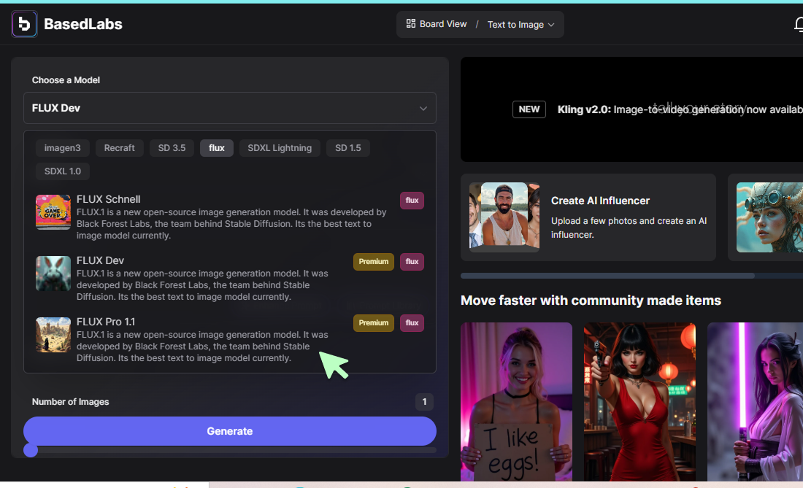Click the Premium badge on FLUX Pro 1.1

pos(373,322)
